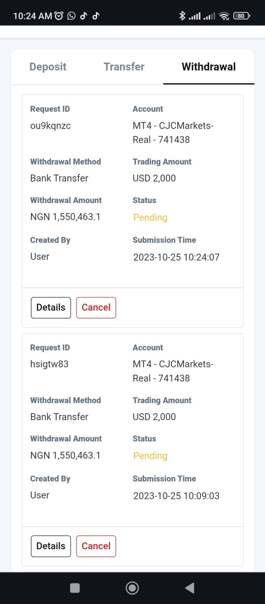This screenshot has height=604, width=265.
Task: Select the Withdrawal tab
Action: (x=208, y=67)
